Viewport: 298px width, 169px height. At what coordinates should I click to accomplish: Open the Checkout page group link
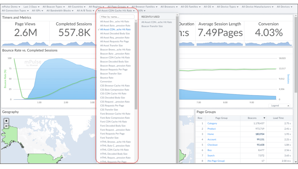pos(212,145)
